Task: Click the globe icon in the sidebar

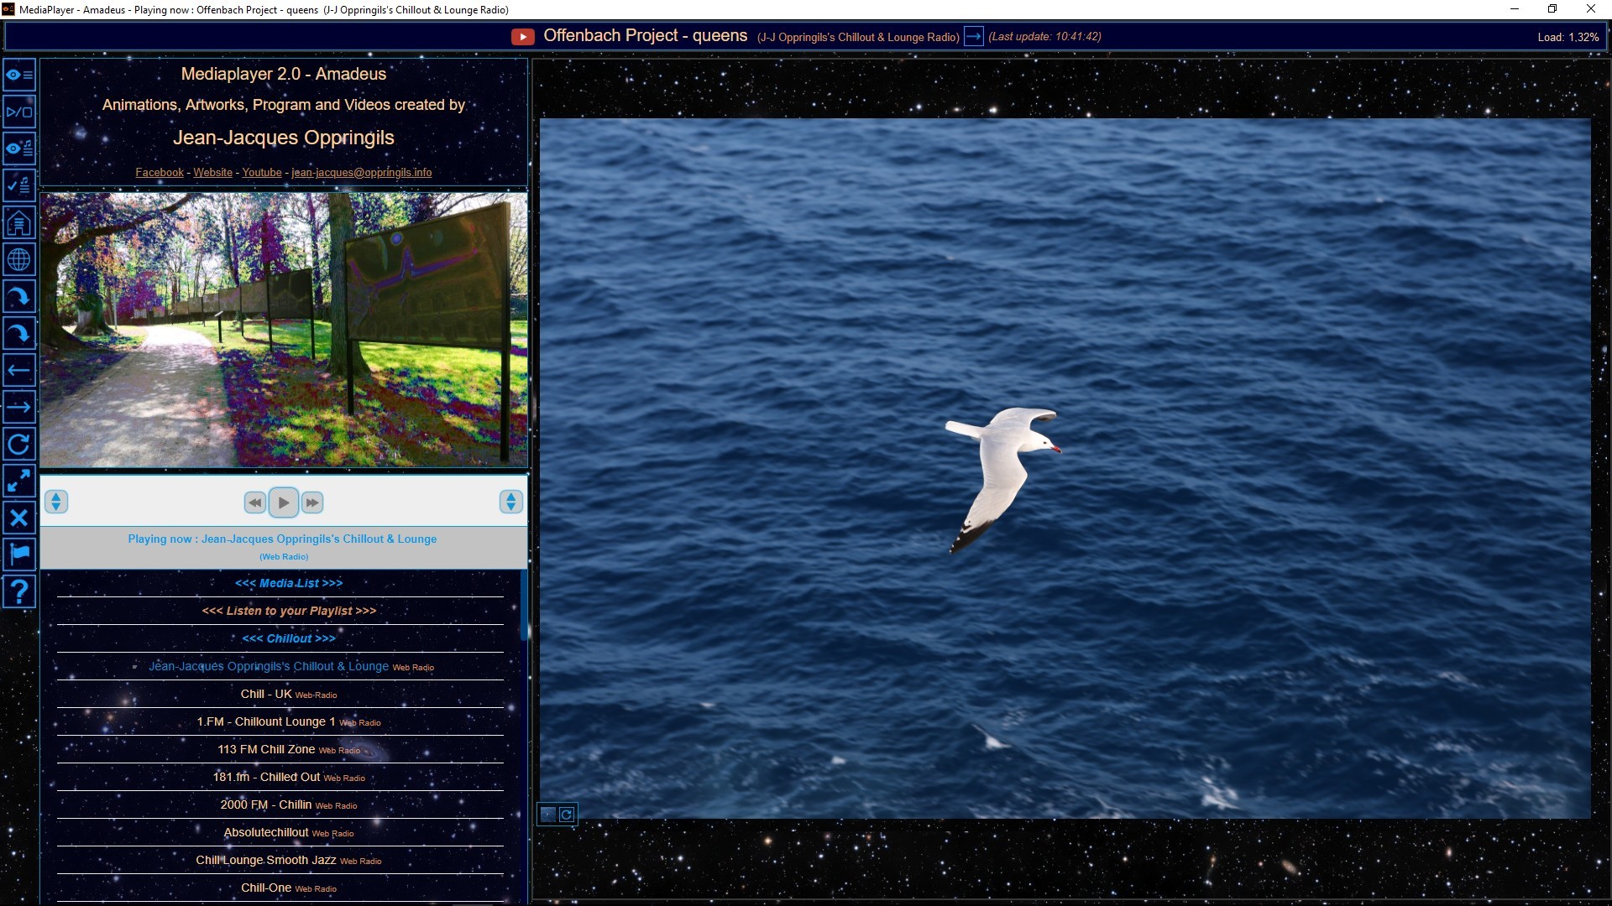Action: click(19, 260)
